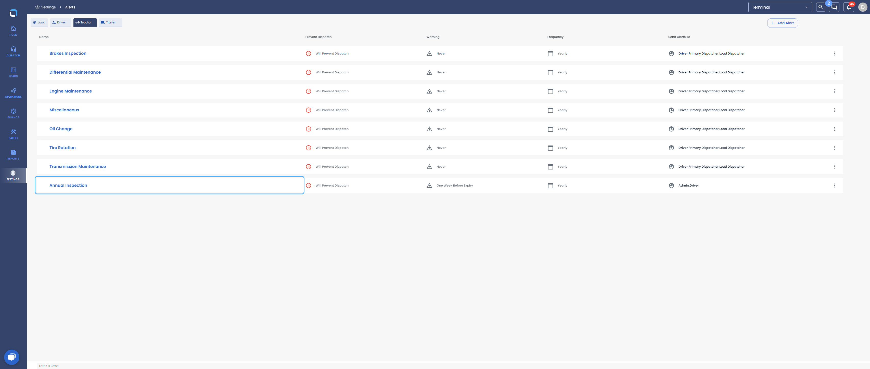Screen dimensions: 870x369
Task: Open the live chat support bubble
Action: (11, 357)
